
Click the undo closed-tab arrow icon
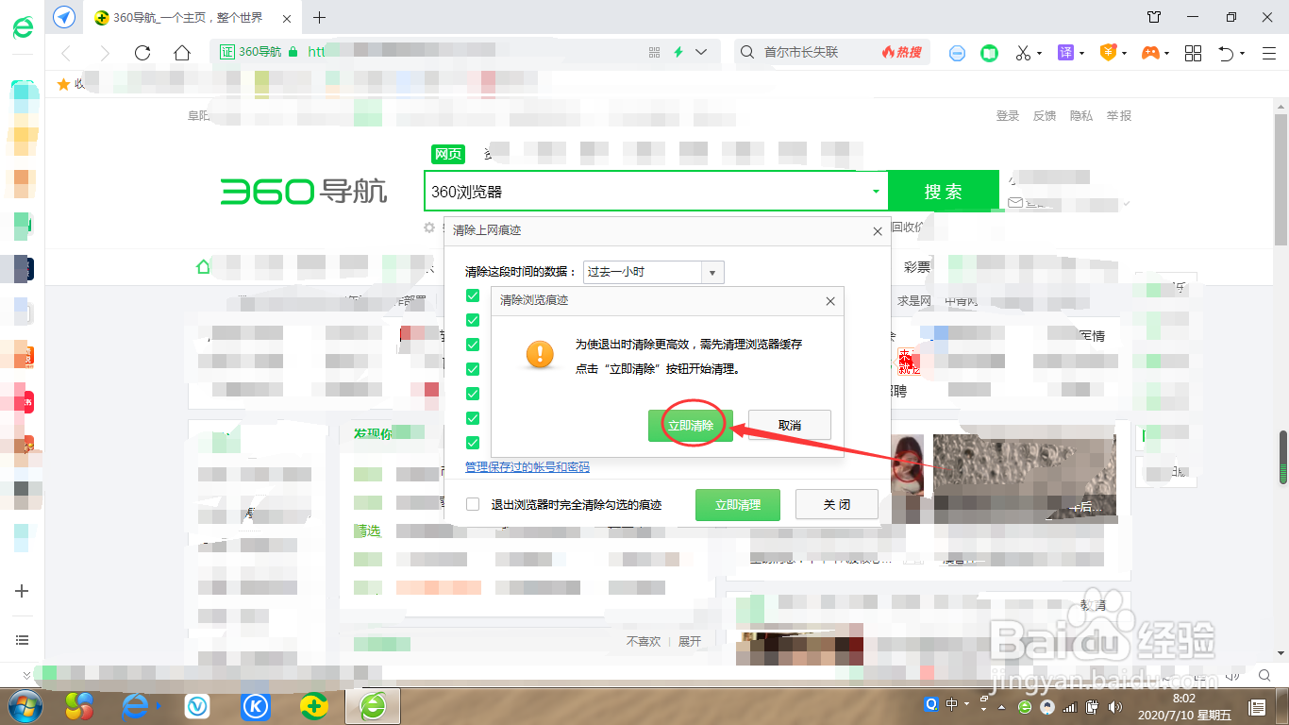pos(1226,54)
